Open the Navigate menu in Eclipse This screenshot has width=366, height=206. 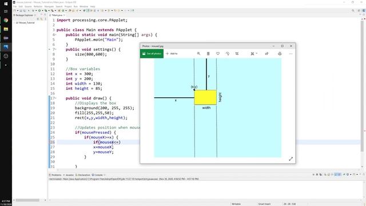click(49, 6)
